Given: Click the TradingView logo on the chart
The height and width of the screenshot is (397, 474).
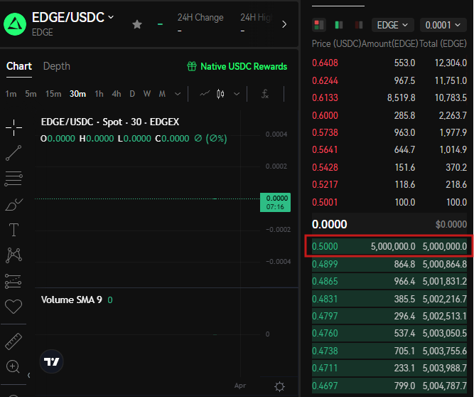Looking at the screenshot, I should (52, 361).
